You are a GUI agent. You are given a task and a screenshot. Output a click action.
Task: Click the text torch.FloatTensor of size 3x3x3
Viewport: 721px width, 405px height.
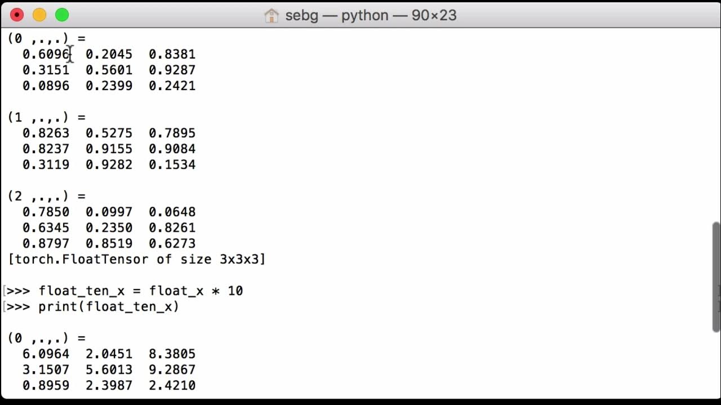point(136,259)
